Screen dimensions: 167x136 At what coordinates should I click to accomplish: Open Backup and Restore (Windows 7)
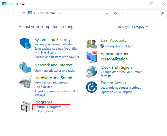click(x=57, y=57)
